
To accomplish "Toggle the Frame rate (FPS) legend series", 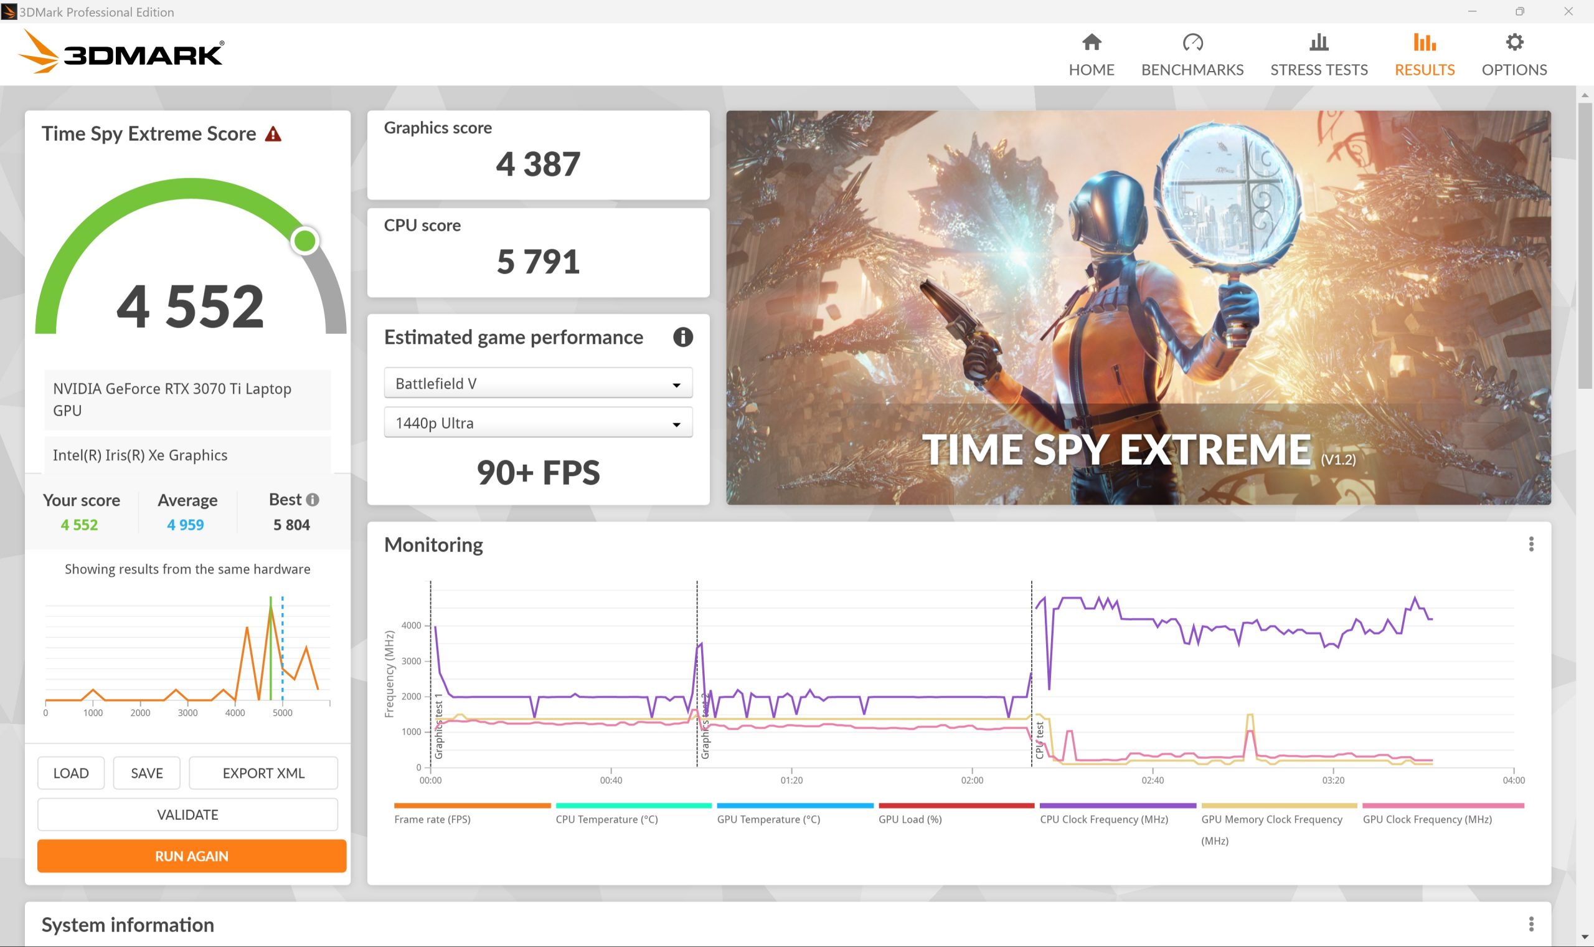I will coord(432,819).
